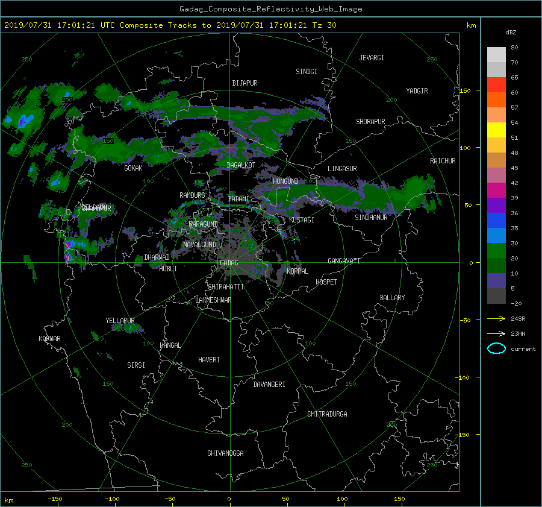Click the SHORAPUR city label
542x507 pixels.
[370, 121]
